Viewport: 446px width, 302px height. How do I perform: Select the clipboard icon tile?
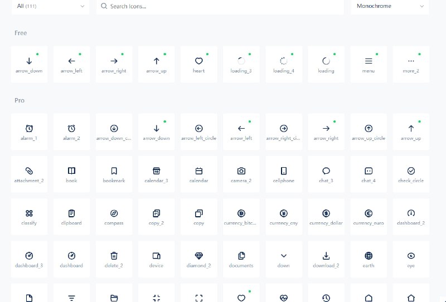point(71,213)
